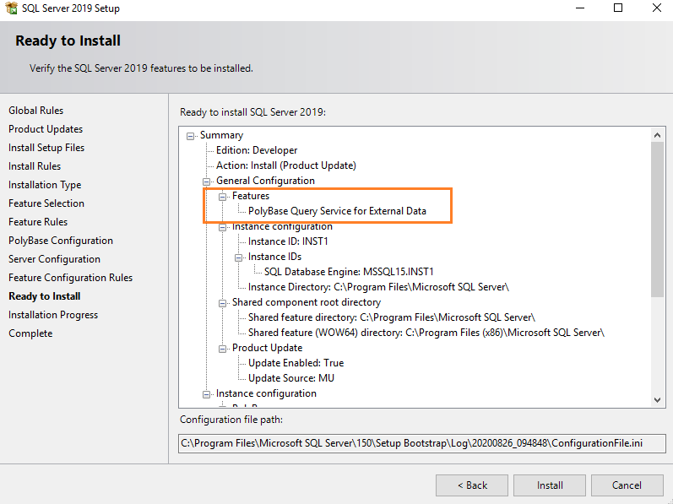Select the Instance ID: INST1 entry
The image size is (673, 504).
coord(287,241)
